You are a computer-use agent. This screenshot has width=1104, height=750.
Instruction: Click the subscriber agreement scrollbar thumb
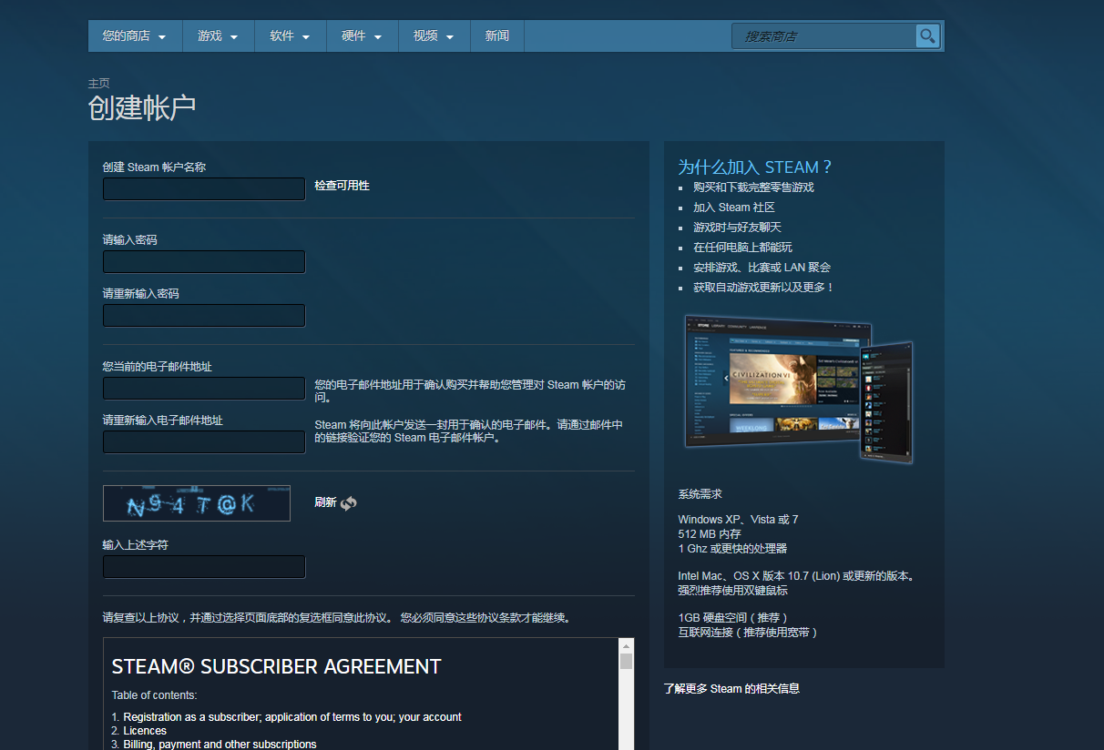[x=626, y=661]
